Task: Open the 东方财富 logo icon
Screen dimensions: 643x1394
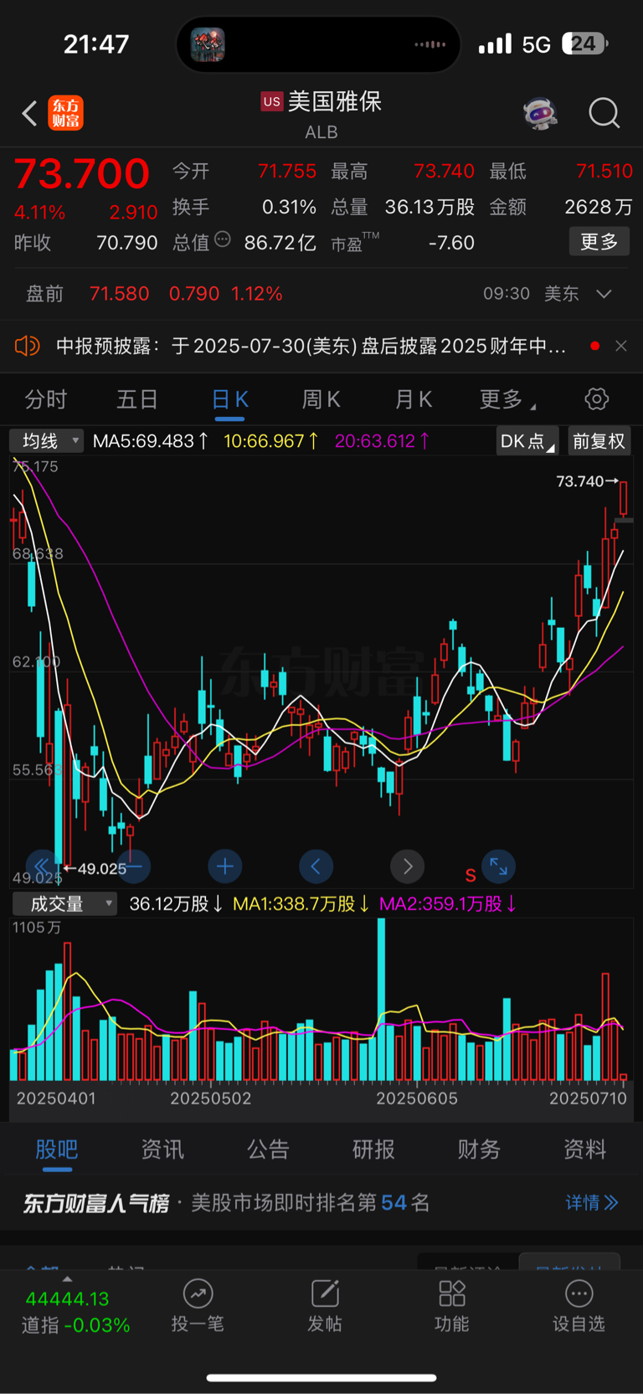Action: [65, 113]
